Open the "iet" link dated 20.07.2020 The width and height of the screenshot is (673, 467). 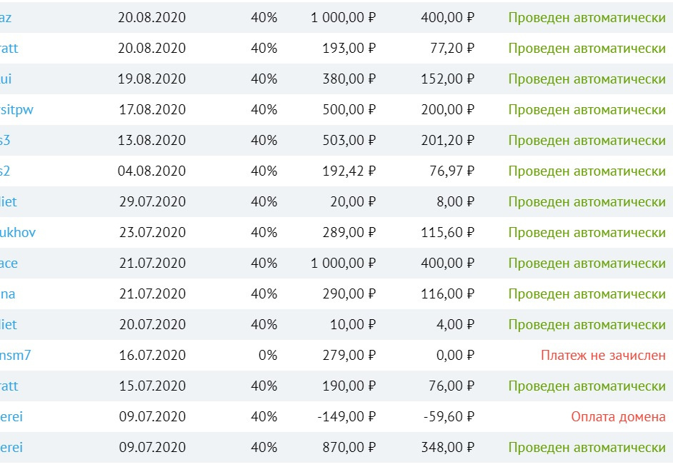click(x=8, y=325)
